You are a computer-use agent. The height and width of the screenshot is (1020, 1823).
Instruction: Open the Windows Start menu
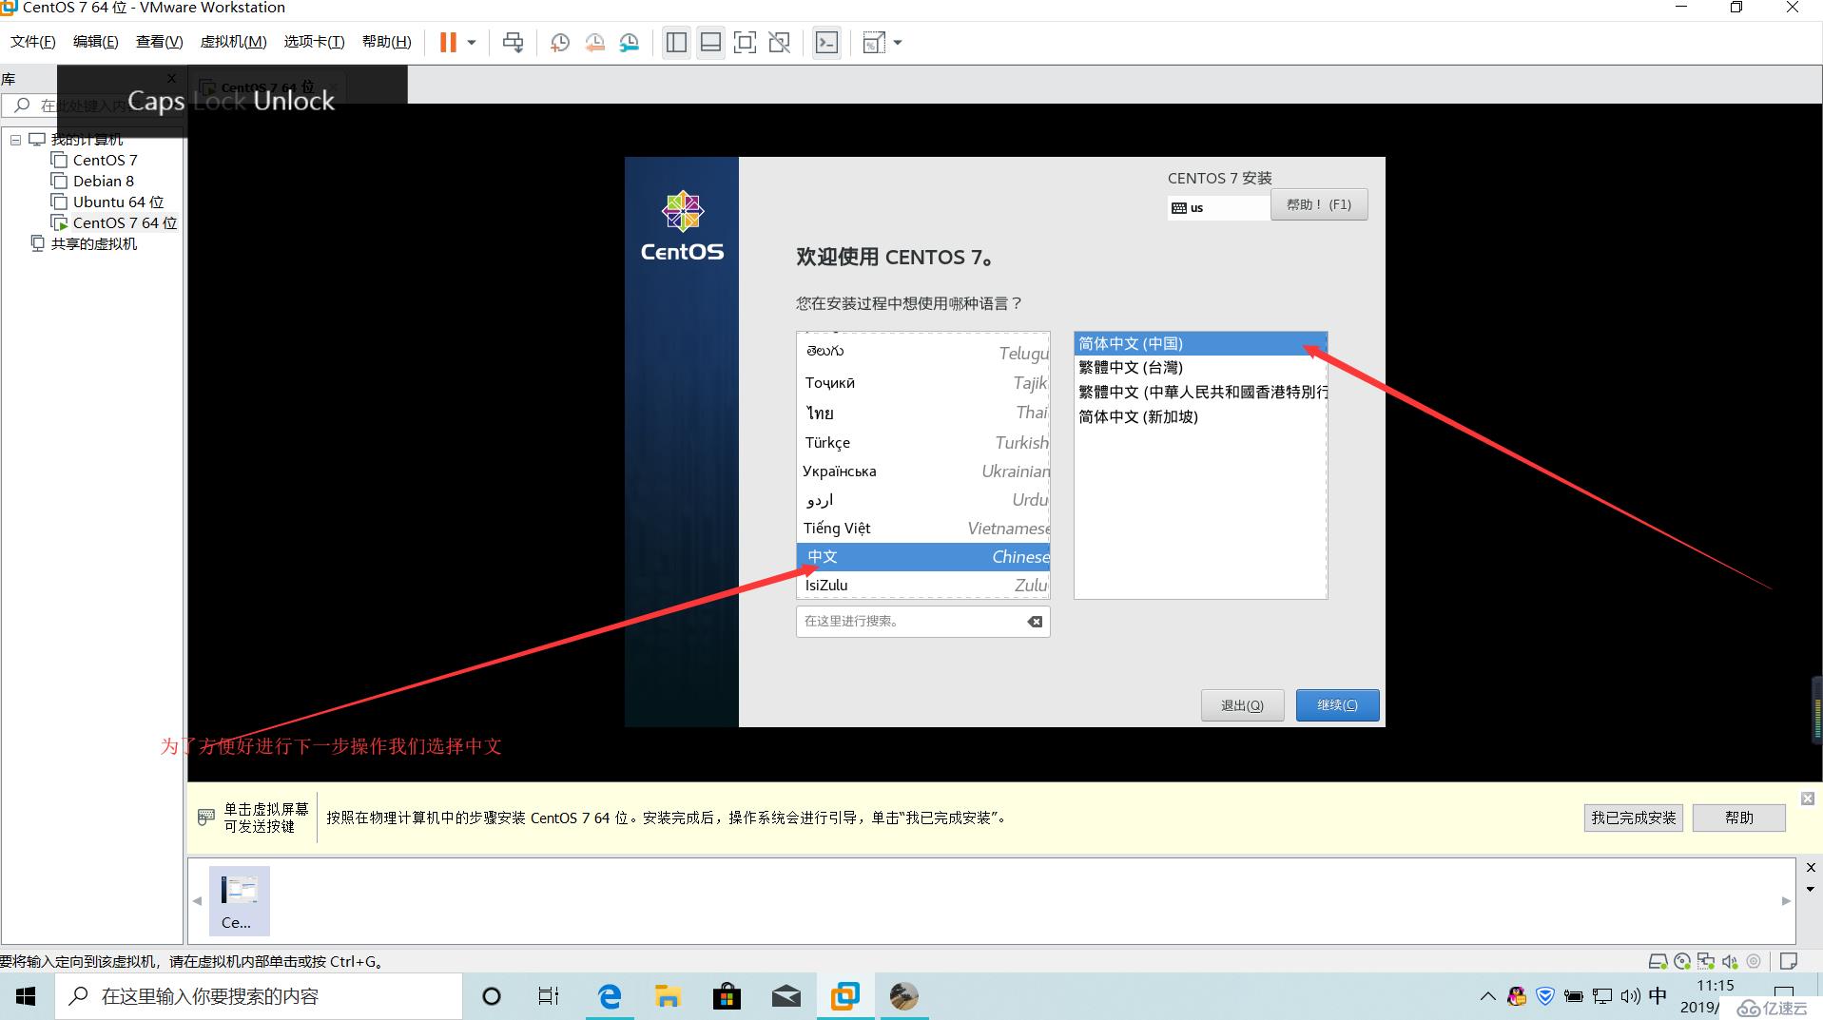[x=27, y=996]
